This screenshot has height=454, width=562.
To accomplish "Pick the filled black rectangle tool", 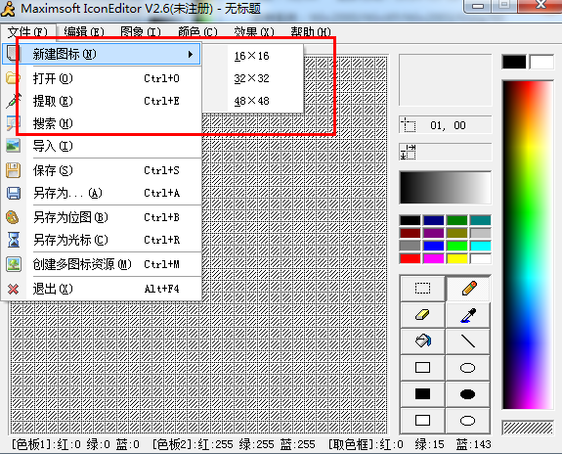I will [x=422, y=394].
